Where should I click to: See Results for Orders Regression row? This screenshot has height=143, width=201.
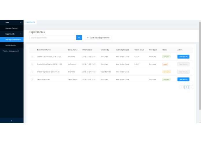183,72
